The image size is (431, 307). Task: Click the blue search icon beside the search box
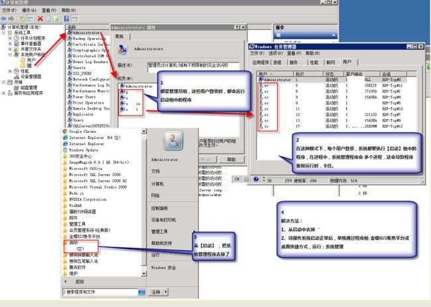tap(141, 292)
